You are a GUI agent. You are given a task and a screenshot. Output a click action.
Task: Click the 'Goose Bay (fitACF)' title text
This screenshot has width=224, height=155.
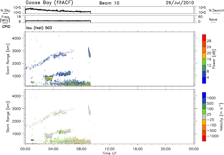pyautogui.click(x=49, y=3)
